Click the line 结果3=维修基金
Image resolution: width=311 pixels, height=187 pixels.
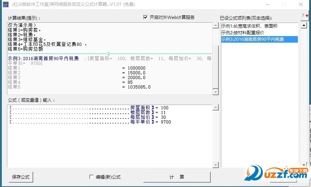click(x=27, y=39)
